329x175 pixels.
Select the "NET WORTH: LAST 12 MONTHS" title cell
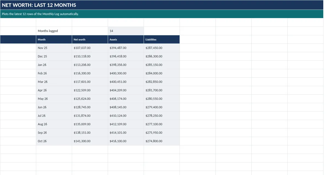coord(162,5)
